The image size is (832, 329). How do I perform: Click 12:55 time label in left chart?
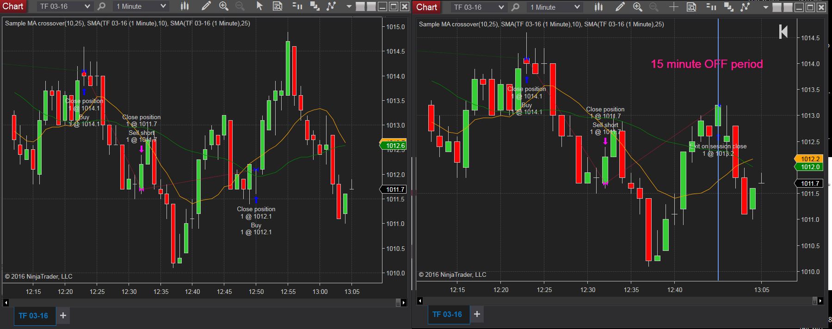coord(288,292)
